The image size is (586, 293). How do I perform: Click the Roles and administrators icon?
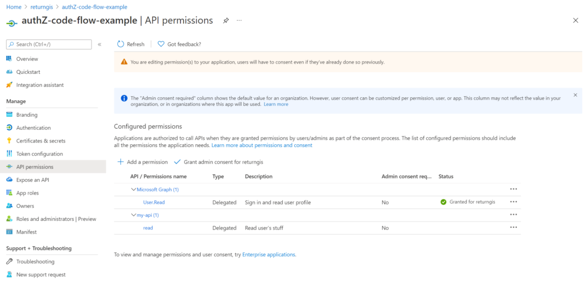pos(9,219)
